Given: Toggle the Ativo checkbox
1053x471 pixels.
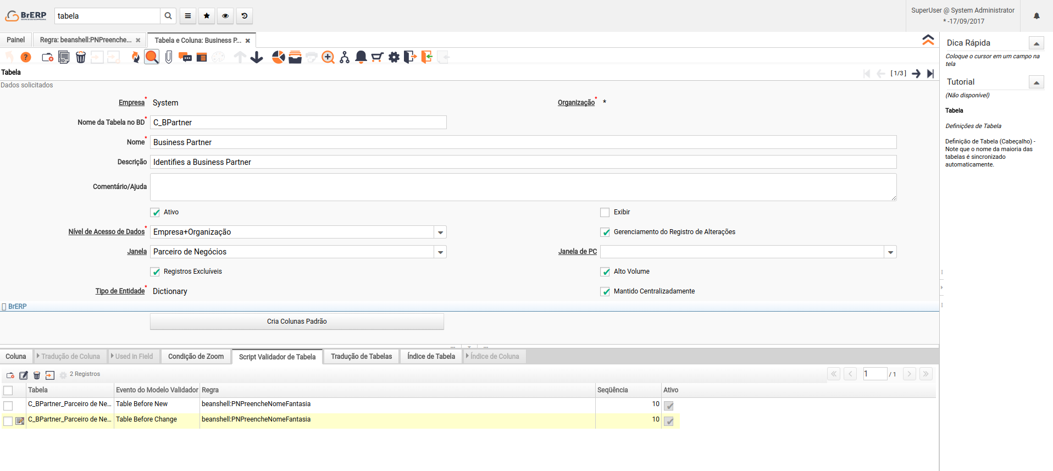Looking at the screenshot, I should pos(156,213).
